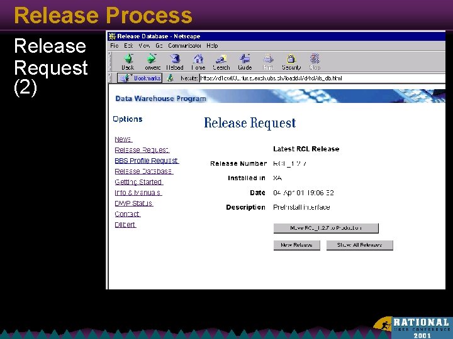
Task: Click the location drag icon beside Netsite
Action: coord(171,78)
